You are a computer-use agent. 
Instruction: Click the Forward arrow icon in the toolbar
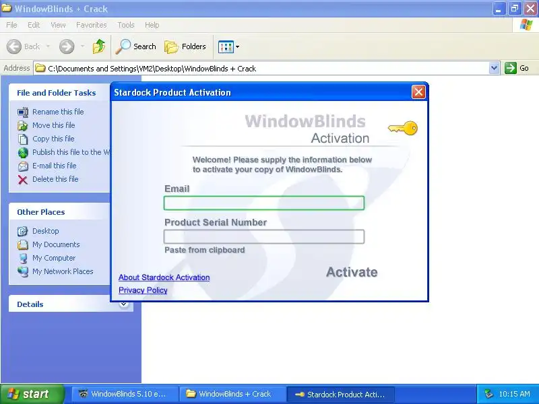[x=67, y=46]
